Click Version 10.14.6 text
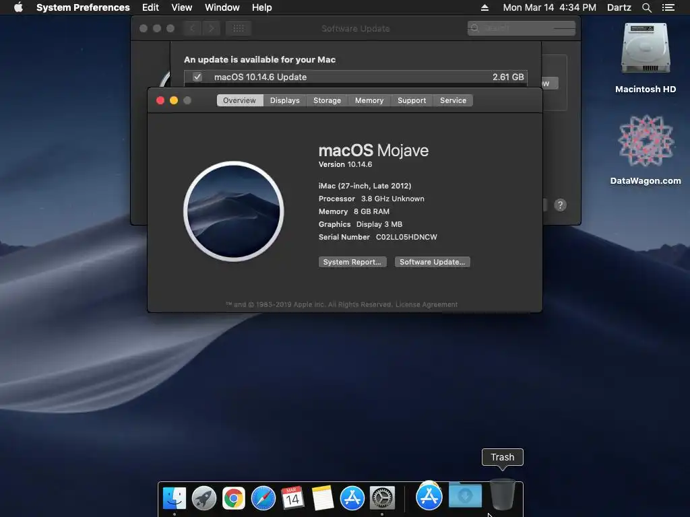 pos(345,164)
